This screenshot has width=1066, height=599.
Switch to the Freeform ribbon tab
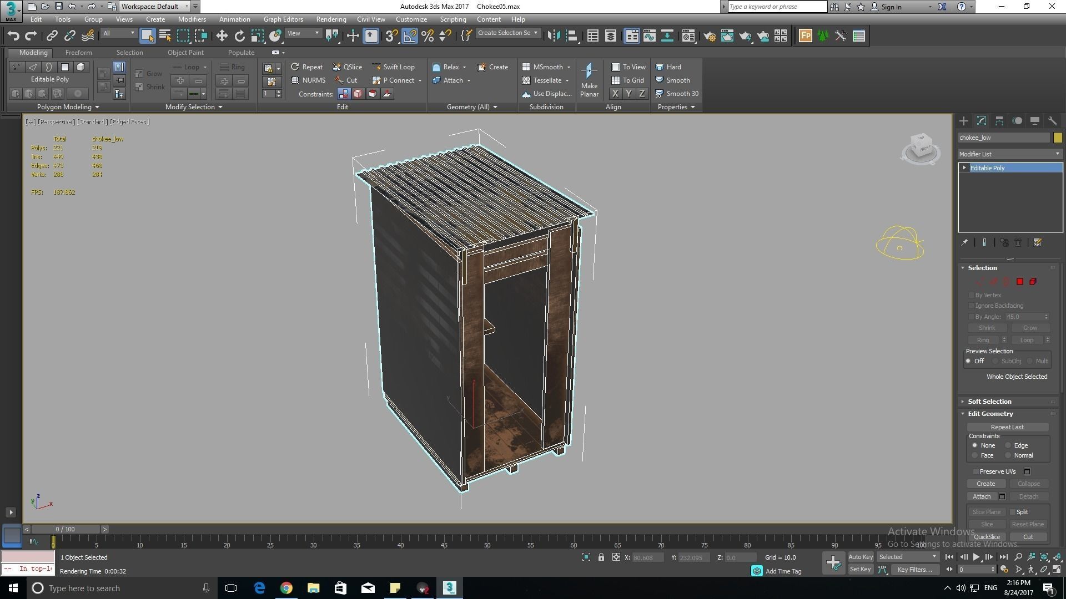(78, 53)
